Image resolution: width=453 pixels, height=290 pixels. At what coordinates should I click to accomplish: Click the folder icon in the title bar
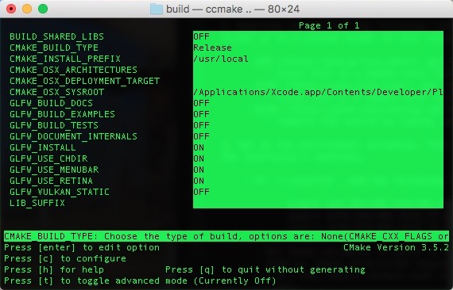pos(157,9)
